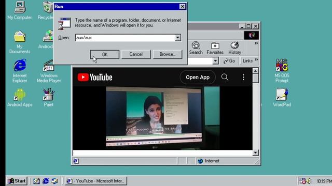Open the My Documents folder icon
Screen dimensions: 332x186
click(20, 42)
